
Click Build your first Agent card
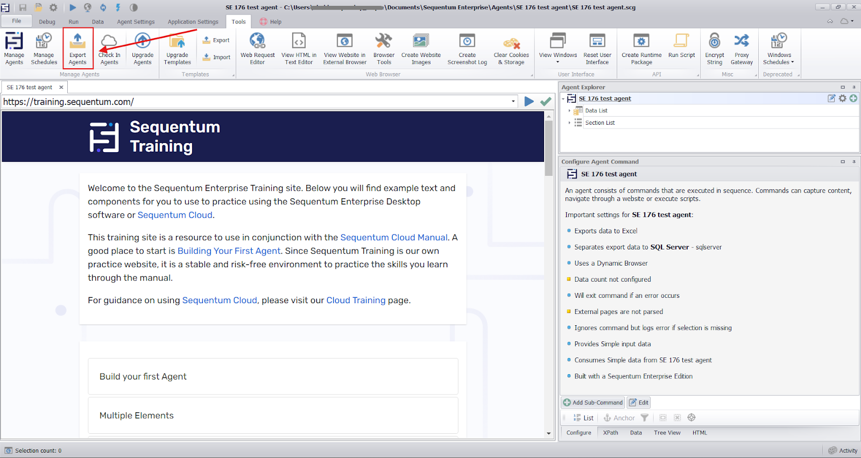tap(273, 376)
